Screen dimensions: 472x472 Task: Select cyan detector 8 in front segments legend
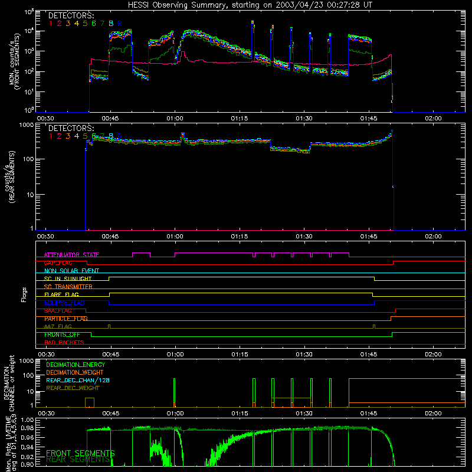coord(111,24)
